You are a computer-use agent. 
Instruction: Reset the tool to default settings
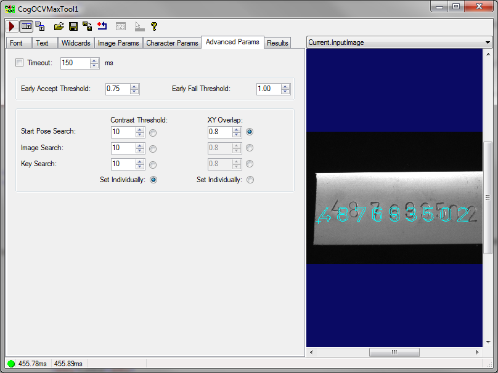(102, 26)
